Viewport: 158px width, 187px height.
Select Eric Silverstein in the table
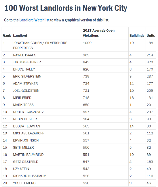27,76
